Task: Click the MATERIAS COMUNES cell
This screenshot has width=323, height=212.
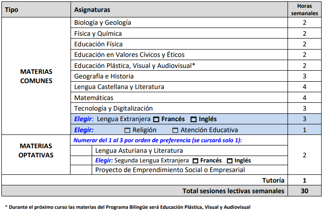Action: click(x=36, y=76)
